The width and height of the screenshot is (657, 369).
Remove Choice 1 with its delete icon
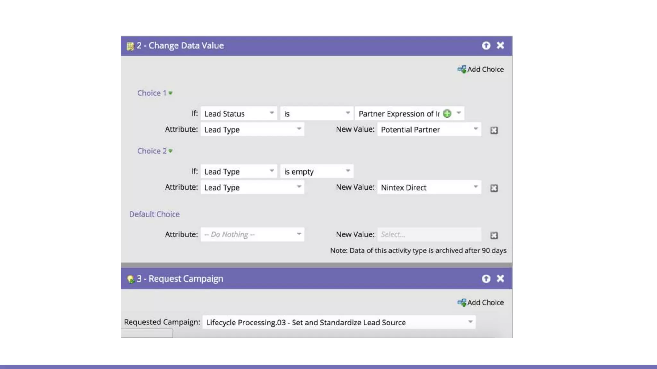494,130
